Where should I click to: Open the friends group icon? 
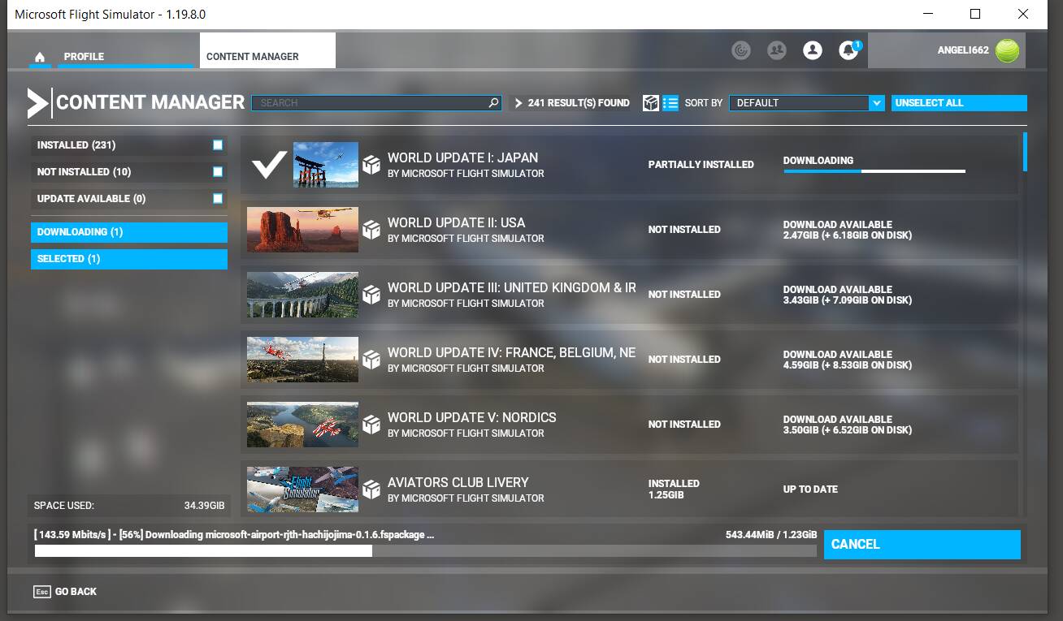coord(776,50)
